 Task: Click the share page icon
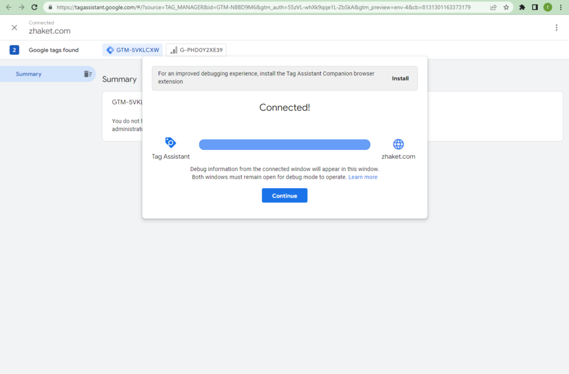pos(493,7)
